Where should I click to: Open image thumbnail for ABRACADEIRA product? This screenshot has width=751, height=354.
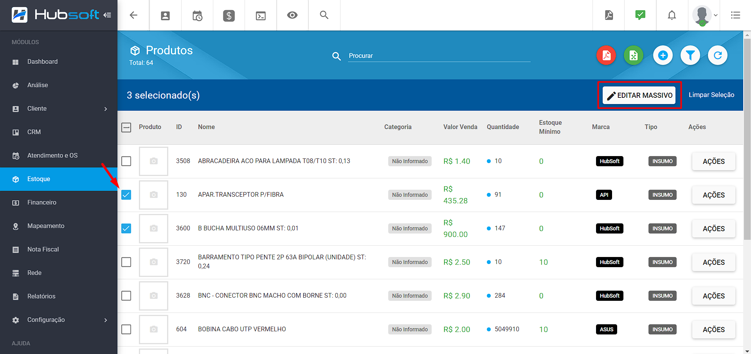(153, 161)
